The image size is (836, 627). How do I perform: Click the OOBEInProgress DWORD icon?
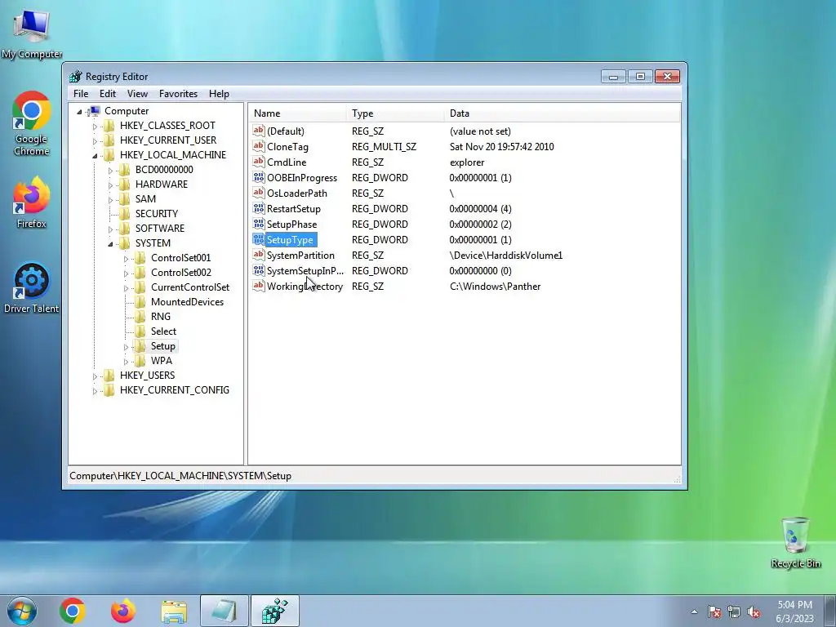[x=259, y=177]
